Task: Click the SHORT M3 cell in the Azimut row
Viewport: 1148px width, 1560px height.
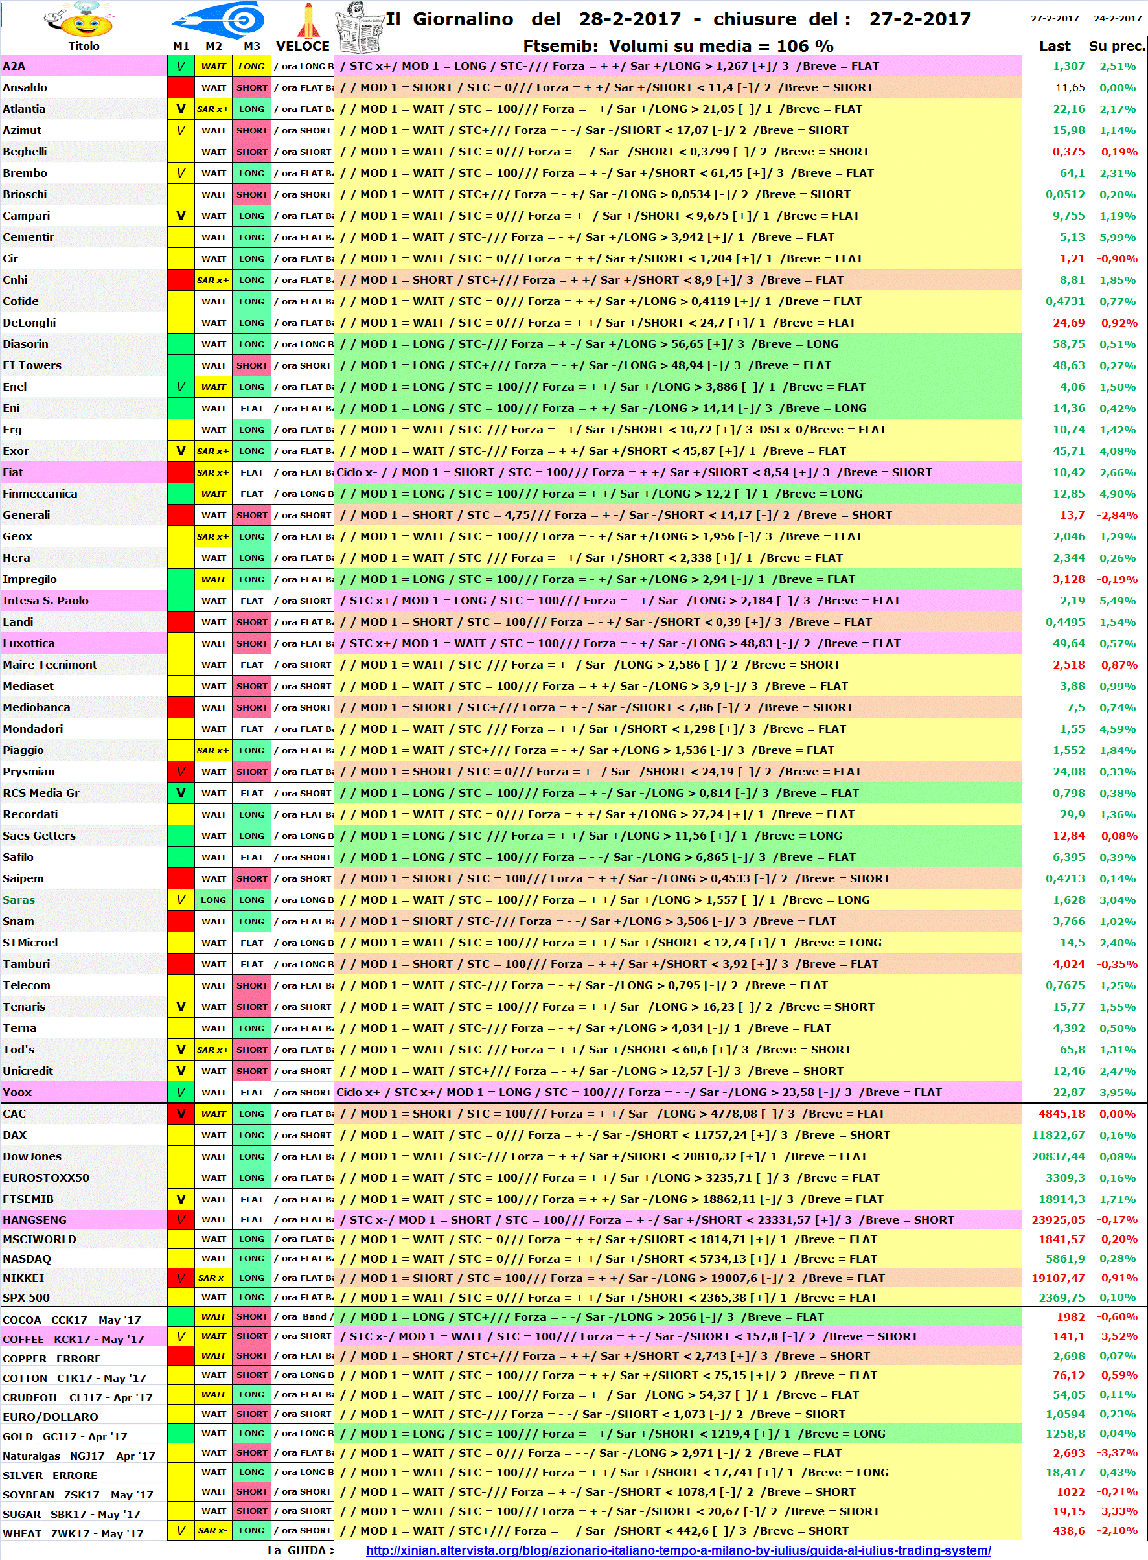Action: click(251, 131)
